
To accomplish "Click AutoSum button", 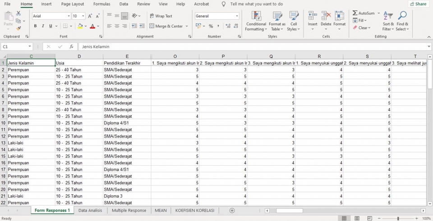I will pyautogui.click(x=364, y=13).
